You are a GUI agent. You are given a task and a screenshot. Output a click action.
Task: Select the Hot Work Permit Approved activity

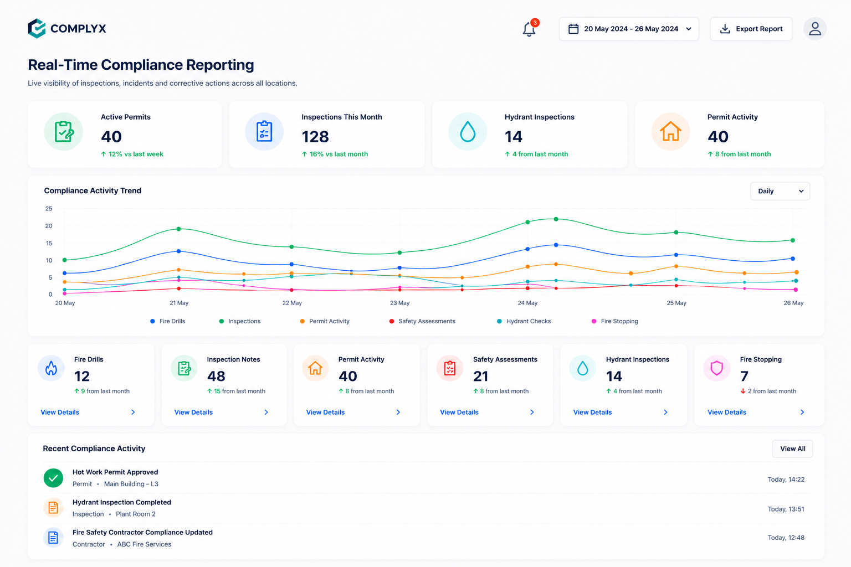pos(425,478)
